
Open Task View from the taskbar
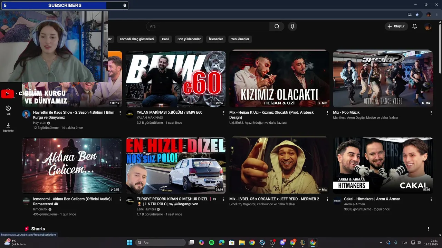[x=191, y=242]
